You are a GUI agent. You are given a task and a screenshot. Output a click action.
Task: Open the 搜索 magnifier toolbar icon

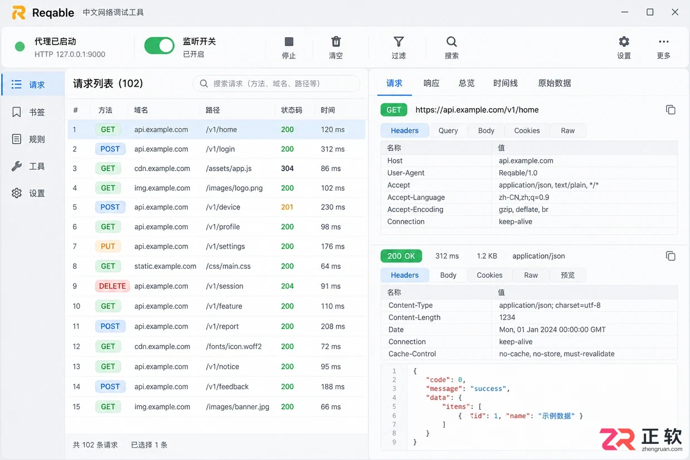pos(451,41)
